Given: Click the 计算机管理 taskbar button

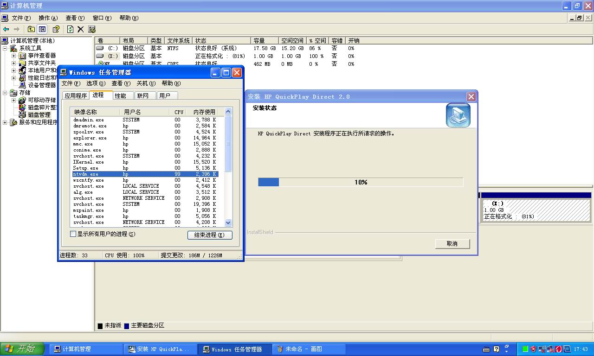Looking at the screenshot, I should [86, 349].
